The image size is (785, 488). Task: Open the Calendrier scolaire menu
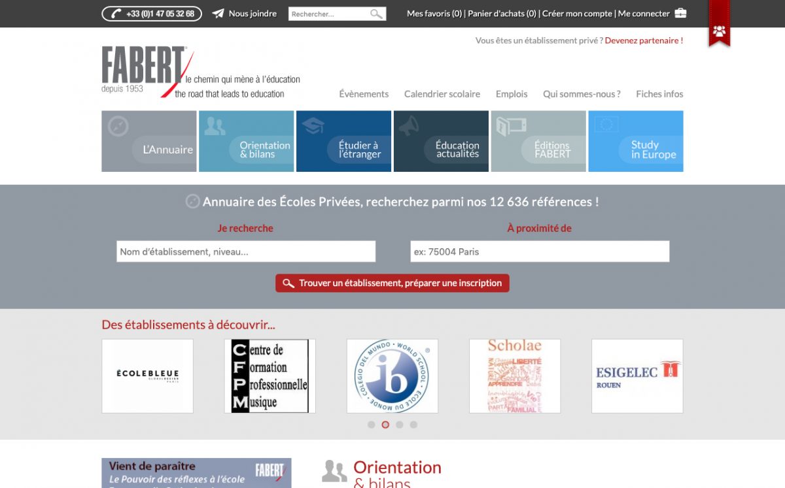click(x=442, y=94)
